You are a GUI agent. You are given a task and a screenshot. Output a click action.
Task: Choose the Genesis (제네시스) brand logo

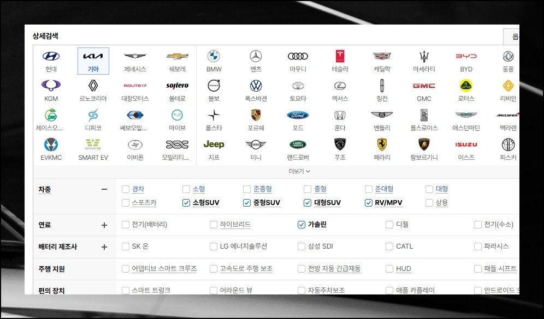point(135,56)
